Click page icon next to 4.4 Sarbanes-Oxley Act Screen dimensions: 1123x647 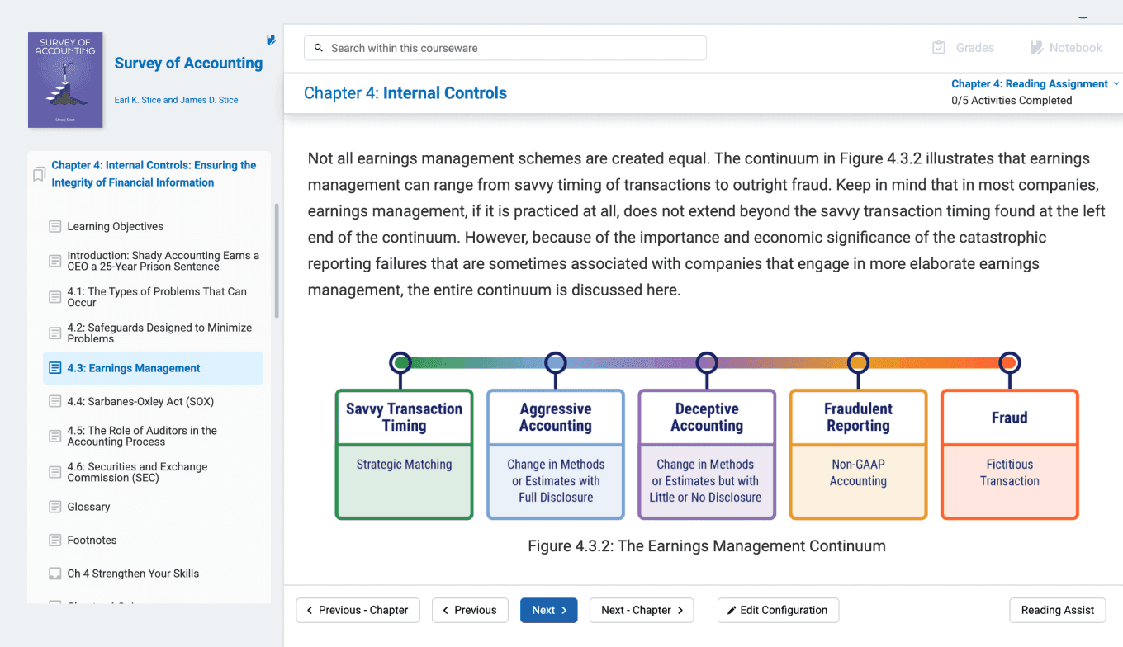[x=55, y=402]
